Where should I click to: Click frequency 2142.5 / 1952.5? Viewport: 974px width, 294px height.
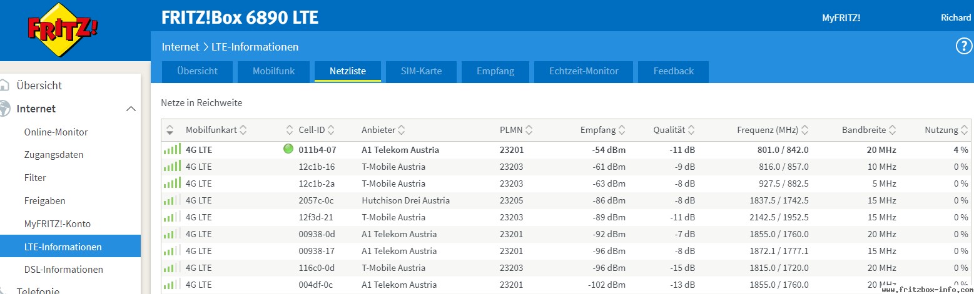[x=779, y=217]
